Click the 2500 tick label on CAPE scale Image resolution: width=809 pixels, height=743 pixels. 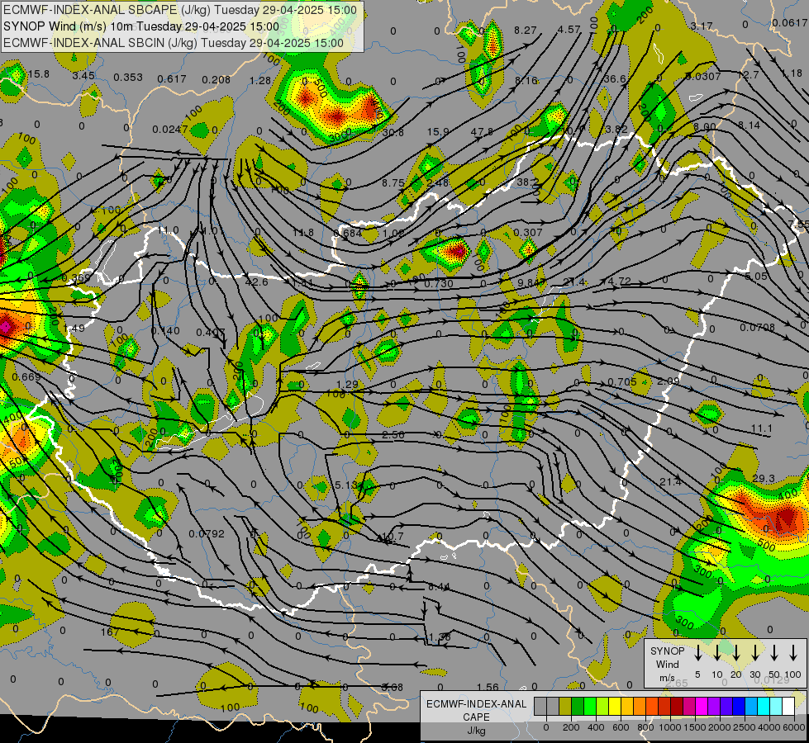(x=744, y=727)
